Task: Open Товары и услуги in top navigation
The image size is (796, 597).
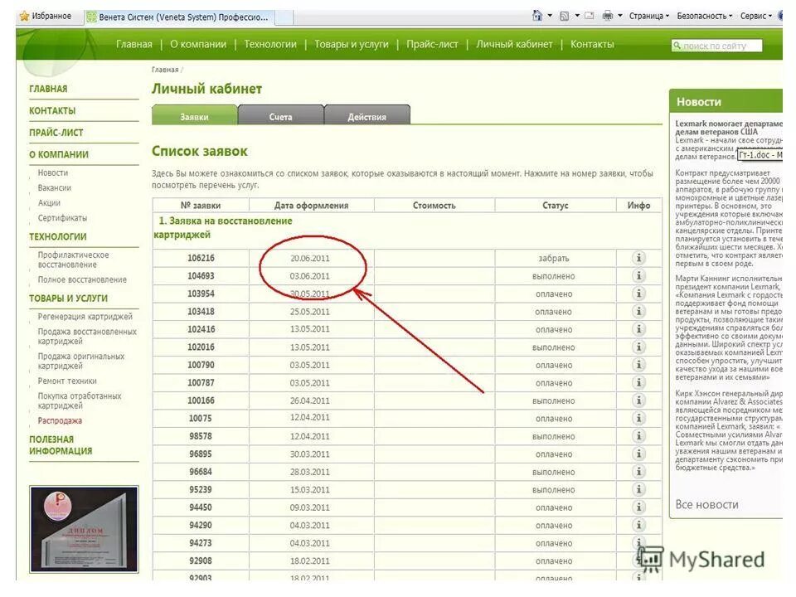Action: click(352, 44)
